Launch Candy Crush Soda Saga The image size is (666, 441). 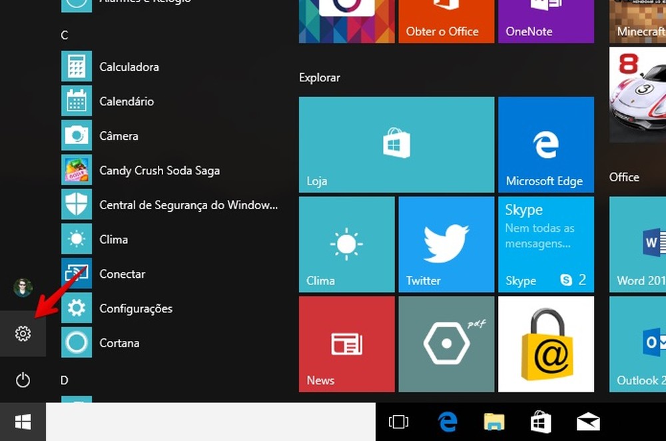[170, 170]
